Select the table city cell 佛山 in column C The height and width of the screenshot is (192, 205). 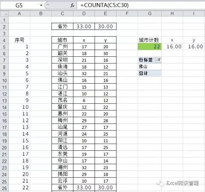(62, 80)
